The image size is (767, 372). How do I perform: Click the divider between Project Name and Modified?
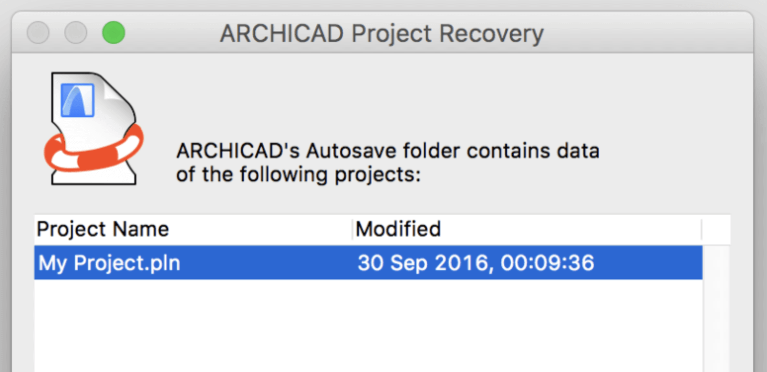tap(353, 229)
